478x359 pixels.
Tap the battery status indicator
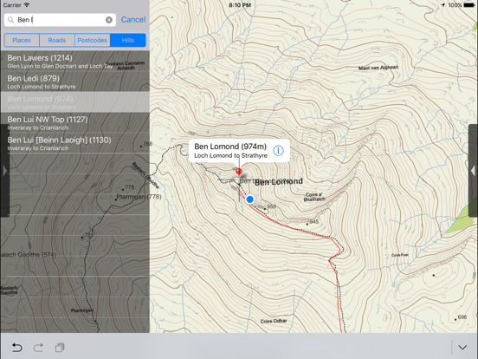click(x=469, y=5)
